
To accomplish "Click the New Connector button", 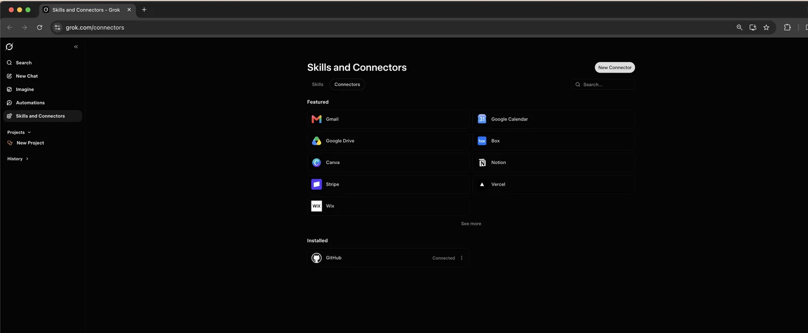I will [615, 68].
